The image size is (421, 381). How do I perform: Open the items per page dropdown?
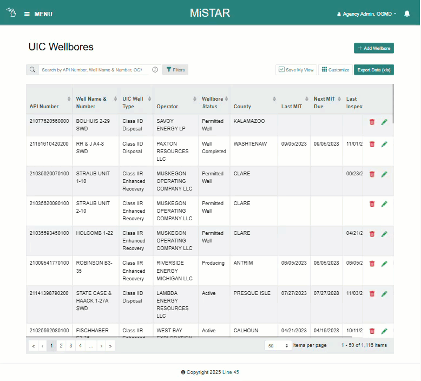click(x=278, y=346)
